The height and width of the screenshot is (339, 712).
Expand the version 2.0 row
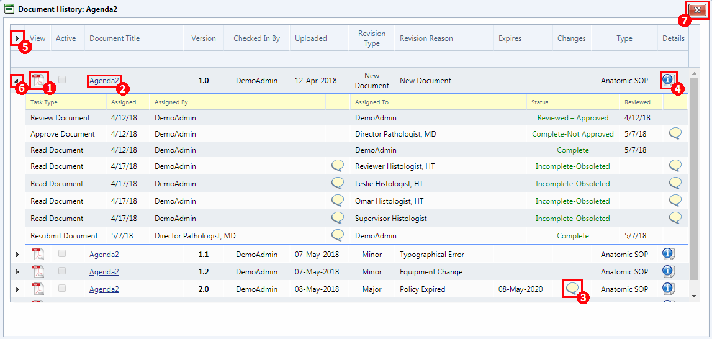click(x=17, y=289)
